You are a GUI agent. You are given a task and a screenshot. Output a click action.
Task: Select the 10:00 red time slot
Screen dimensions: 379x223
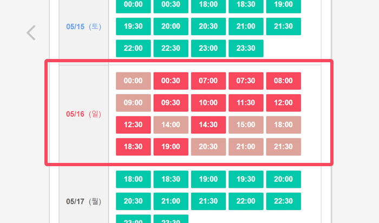tap(208, 103)
